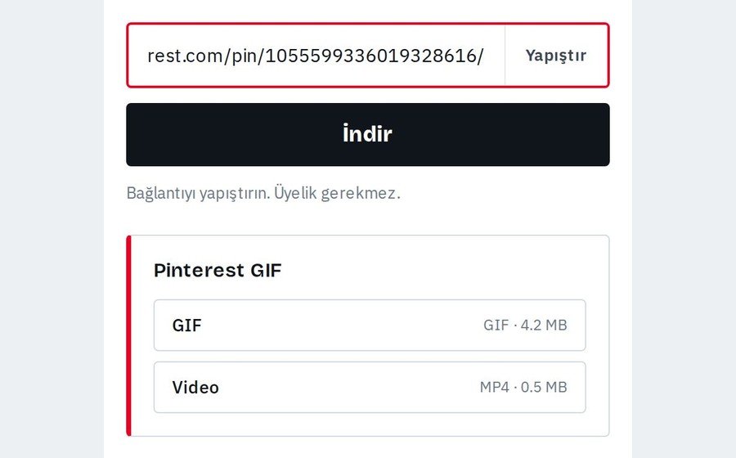Click the divider between the URL and Yapıştır

tap(505, 56)
